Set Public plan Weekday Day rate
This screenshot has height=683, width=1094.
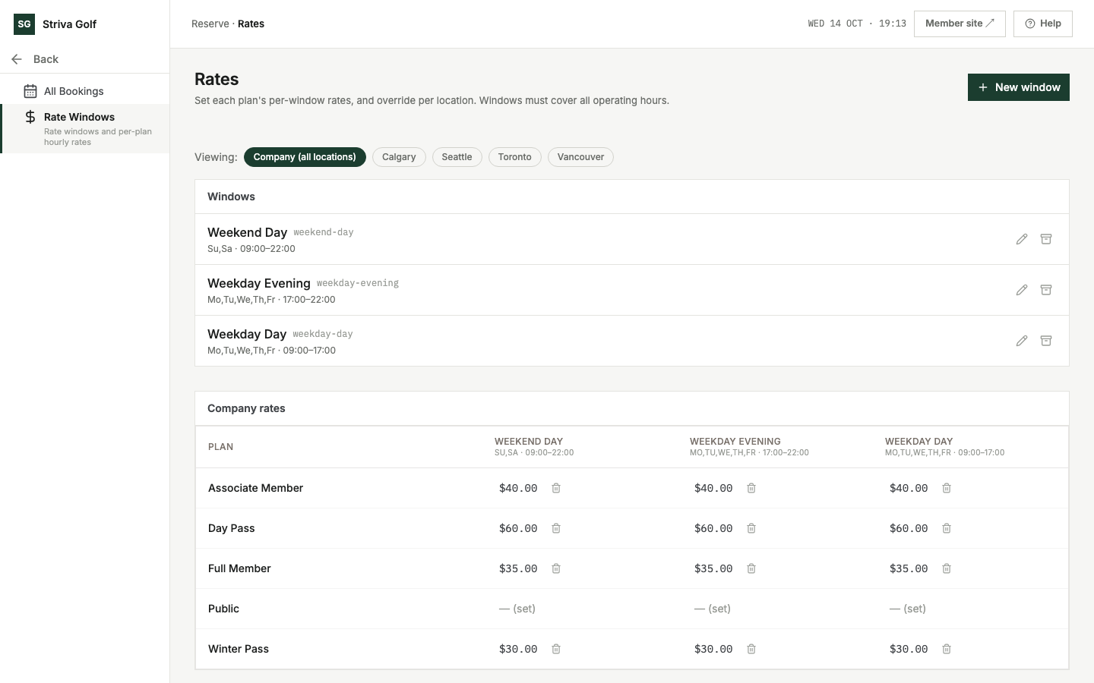tap(908, 609)
